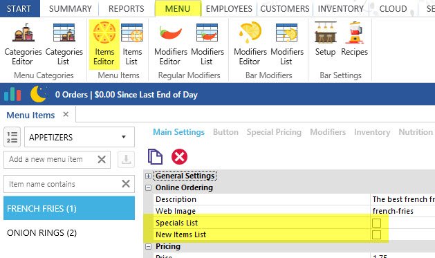
Task: Switch to the INVENTORY tab
Action: click(341, 8)
